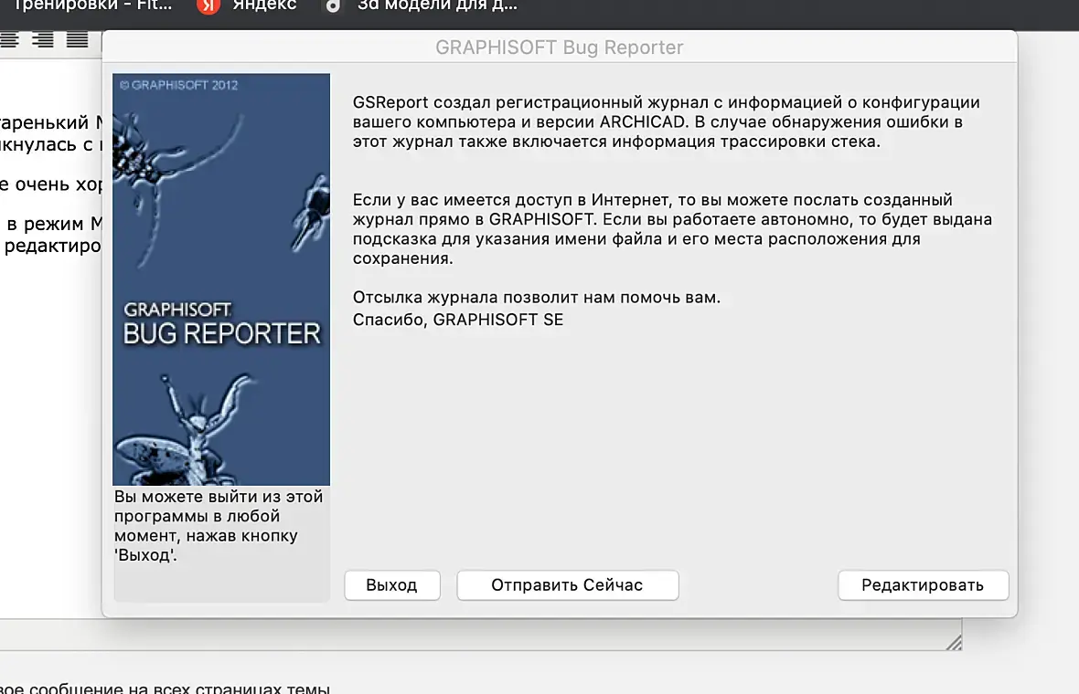Click the paragraph starting 'Если у вас имеется'
Image resolution: width=1079 pixels, height=694 pixels.
coord(672,229)
